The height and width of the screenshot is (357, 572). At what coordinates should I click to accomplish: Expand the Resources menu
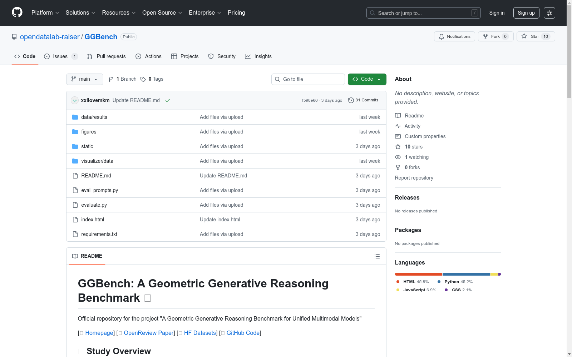[x=119, y=13]
